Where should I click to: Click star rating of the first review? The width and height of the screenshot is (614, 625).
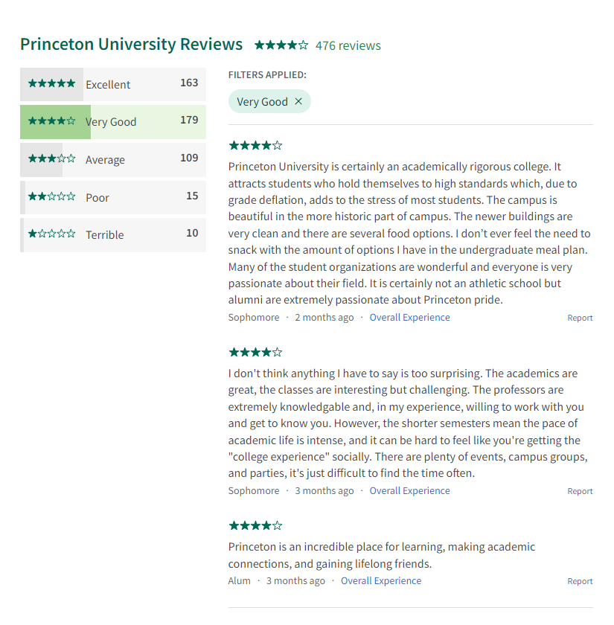pos(255,146)
